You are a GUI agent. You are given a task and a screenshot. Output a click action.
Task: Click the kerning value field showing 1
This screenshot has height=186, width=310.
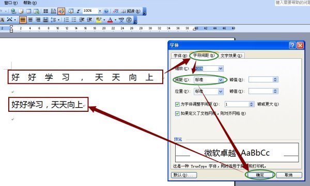click(x=237, y=104)
